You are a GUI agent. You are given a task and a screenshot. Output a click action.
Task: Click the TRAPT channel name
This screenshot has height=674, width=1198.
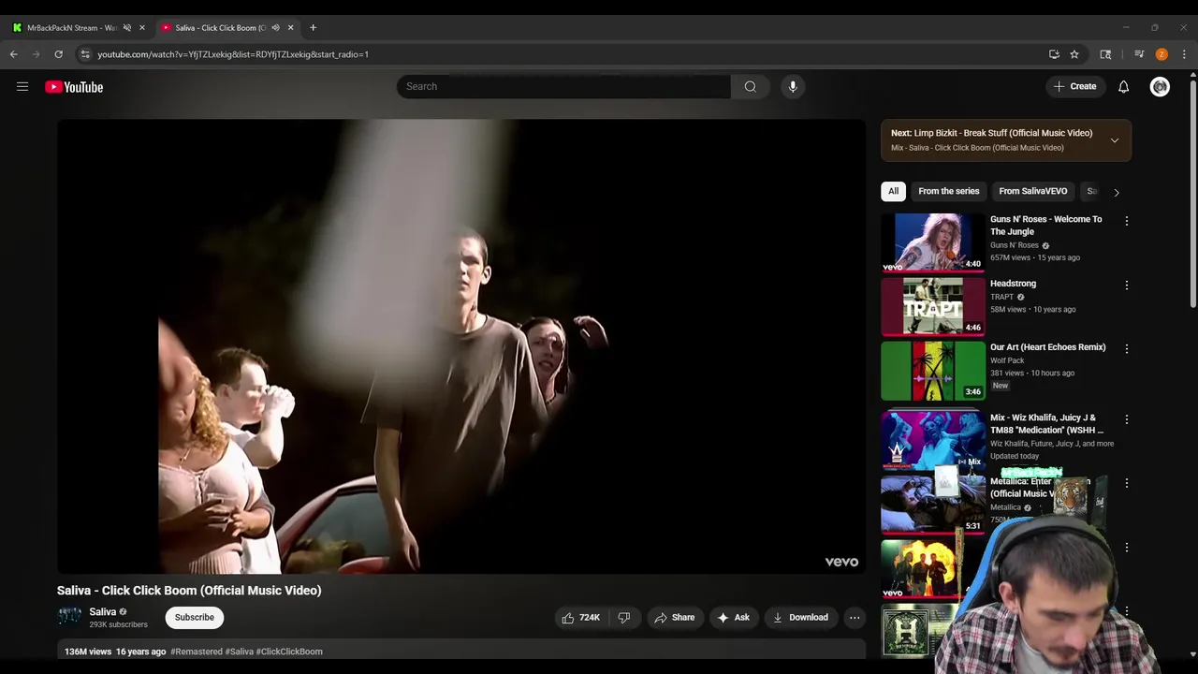pos(1001,297)
